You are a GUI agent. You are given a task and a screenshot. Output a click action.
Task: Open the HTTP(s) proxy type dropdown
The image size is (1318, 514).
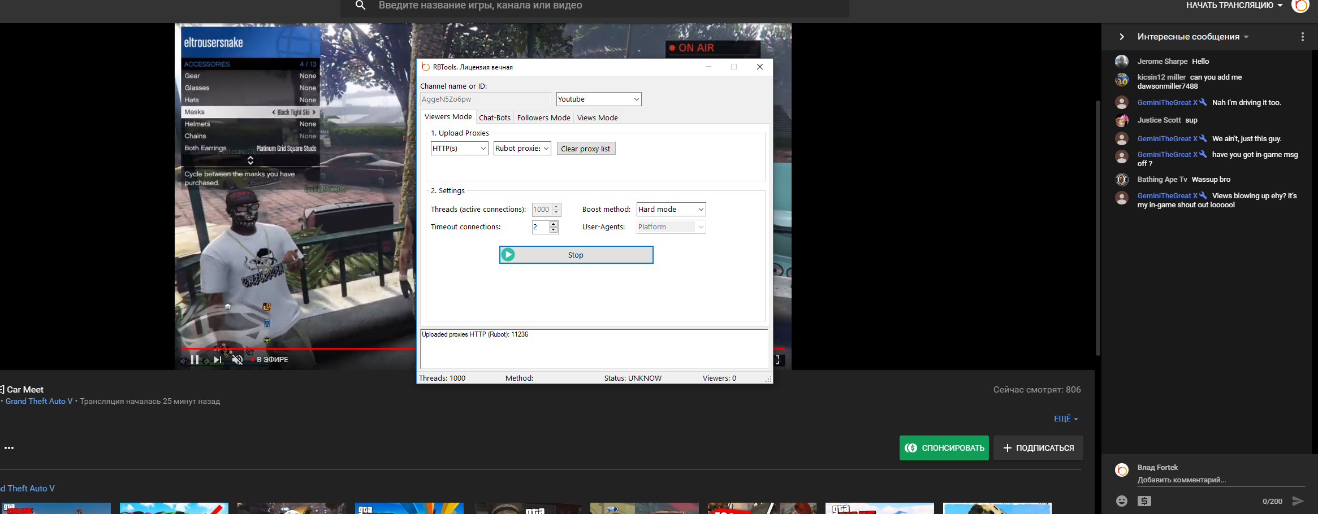click(x=459, y=149)
